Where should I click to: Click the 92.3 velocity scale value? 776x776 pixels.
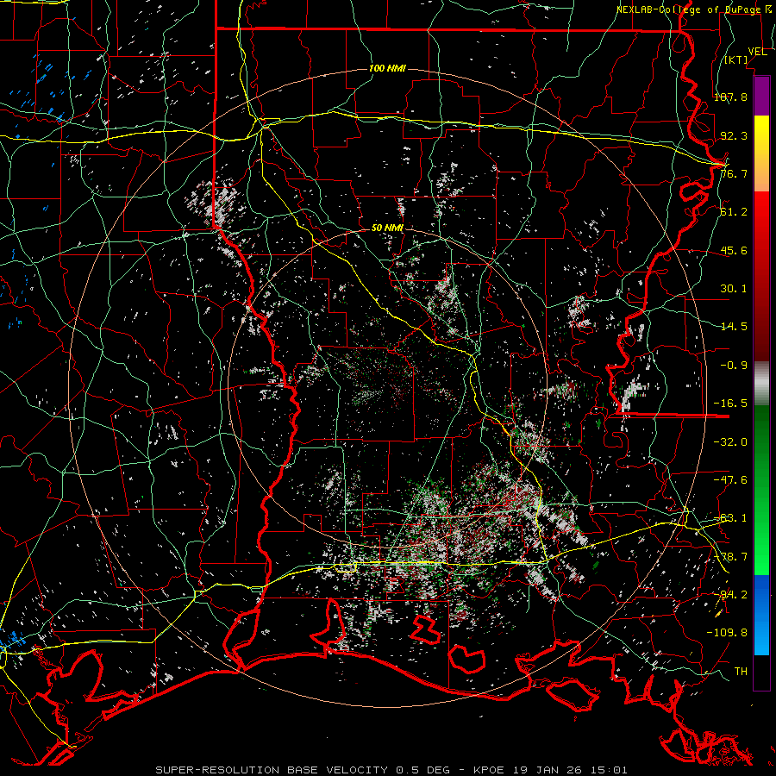[x=734, y=135]
